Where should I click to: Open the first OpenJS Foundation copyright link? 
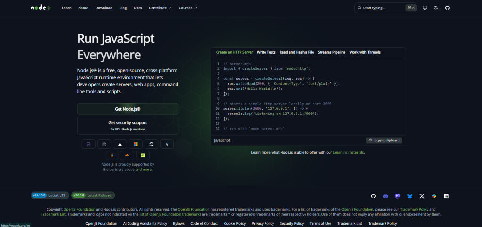coord(79,209)
